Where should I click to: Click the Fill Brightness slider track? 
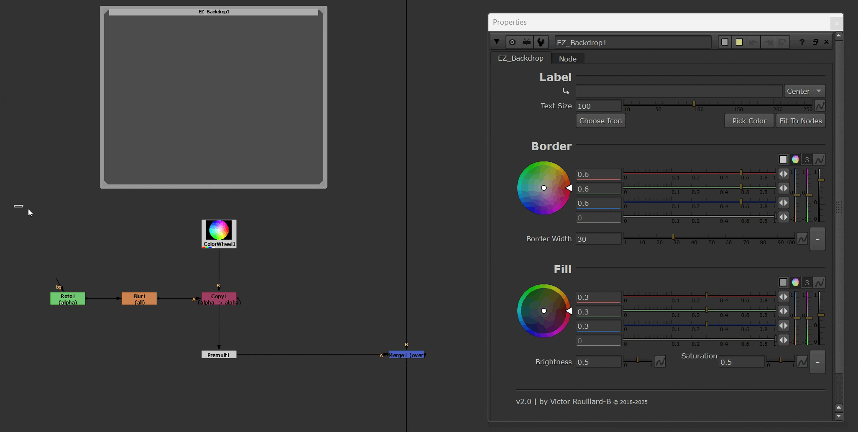click(x=638, y=360)
